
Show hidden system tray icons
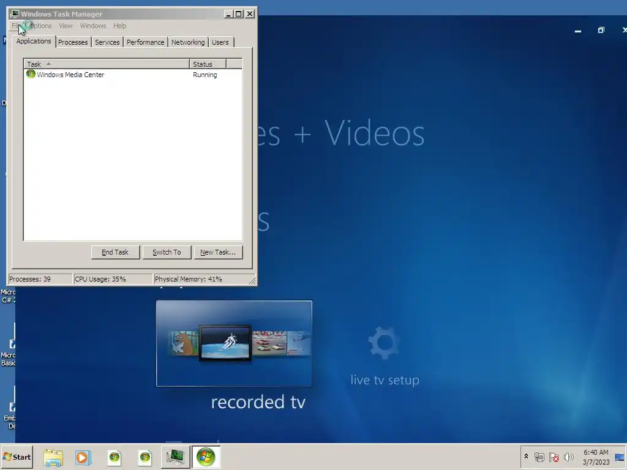[526, 457]
